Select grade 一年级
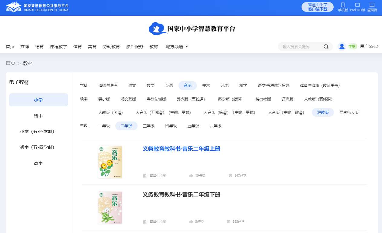Viewport: 382px width, 233px height. tap(104, 126)
